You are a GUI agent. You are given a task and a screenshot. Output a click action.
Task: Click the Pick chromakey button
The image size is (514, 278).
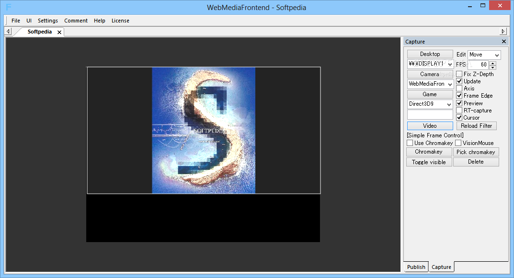(476, 152)
